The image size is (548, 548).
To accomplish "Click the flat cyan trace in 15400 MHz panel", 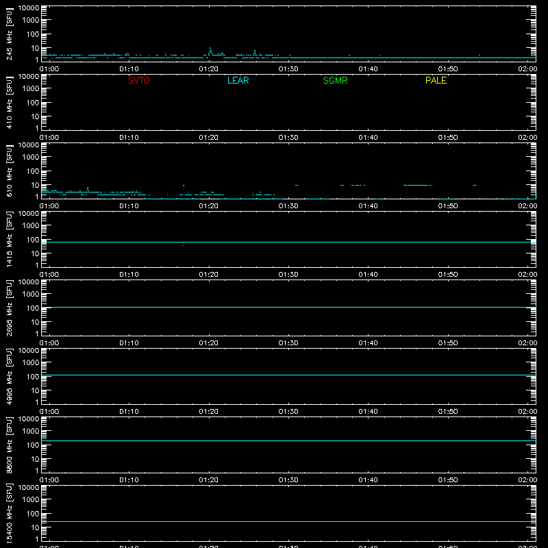I will [288, 521].
